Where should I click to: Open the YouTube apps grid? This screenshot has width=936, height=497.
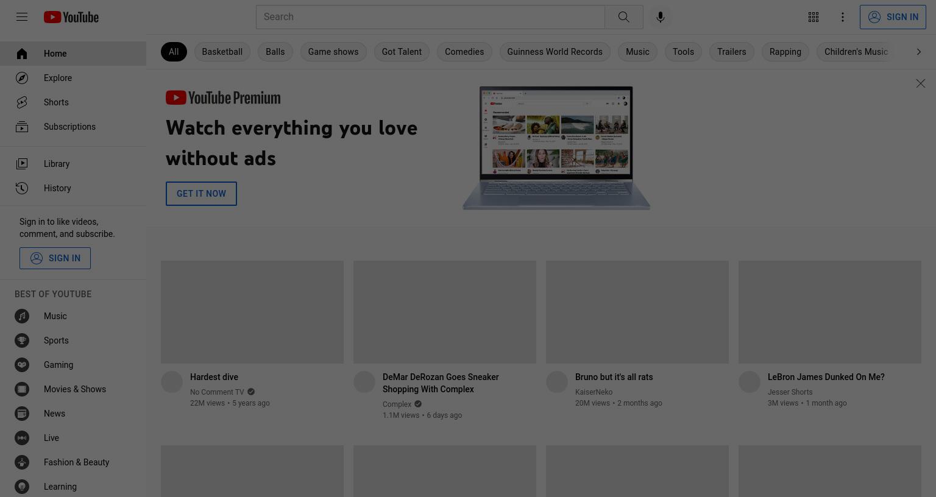coord(814,17)
